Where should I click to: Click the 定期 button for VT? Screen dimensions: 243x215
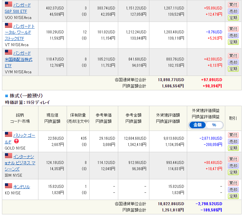click(233, 42)
